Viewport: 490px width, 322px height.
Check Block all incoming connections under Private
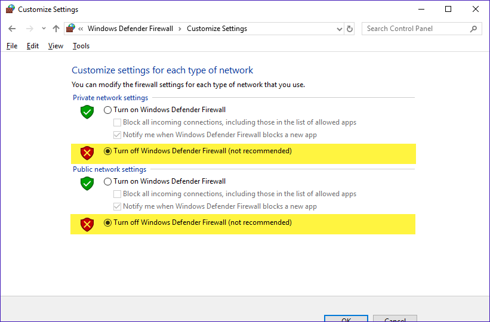pos(117,122)
